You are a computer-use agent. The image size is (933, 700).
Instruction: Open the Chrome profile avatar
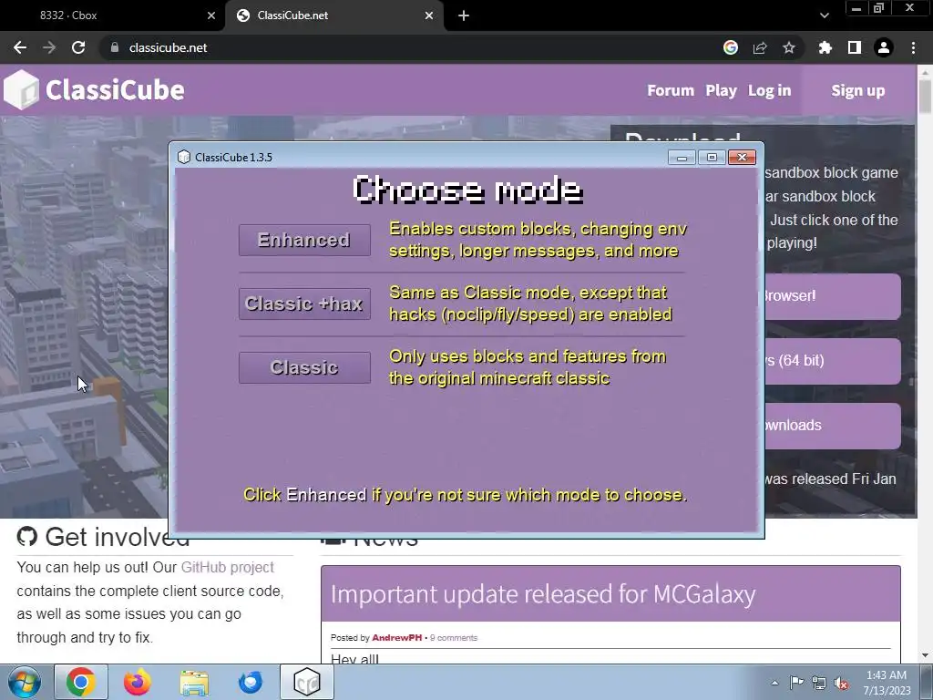[x=884, y=47]
